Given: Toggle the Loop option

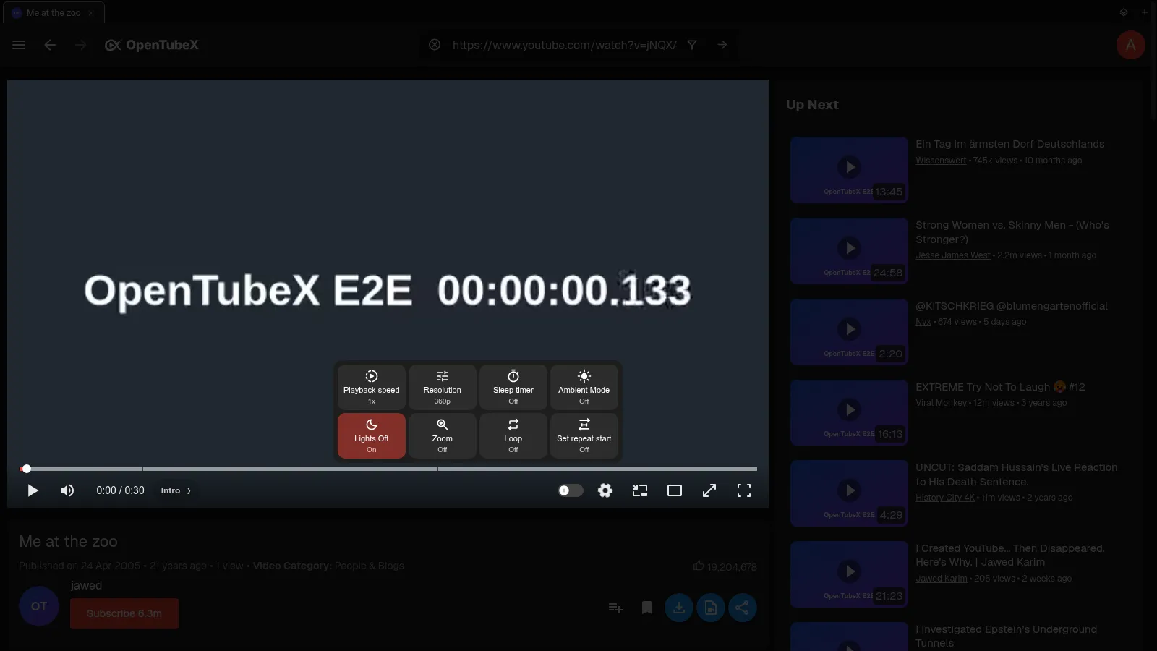Looking at the screenshot, I should tap(513, 435).
